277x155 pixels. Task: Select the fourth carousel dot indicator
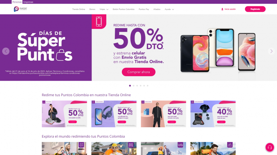click(141, 86)
